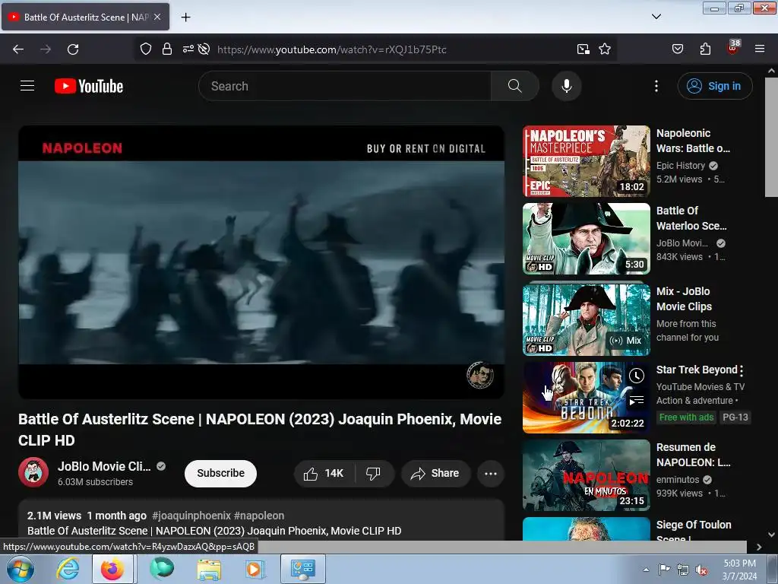
Task: Reload the current YouTube page
Action: 73,49
